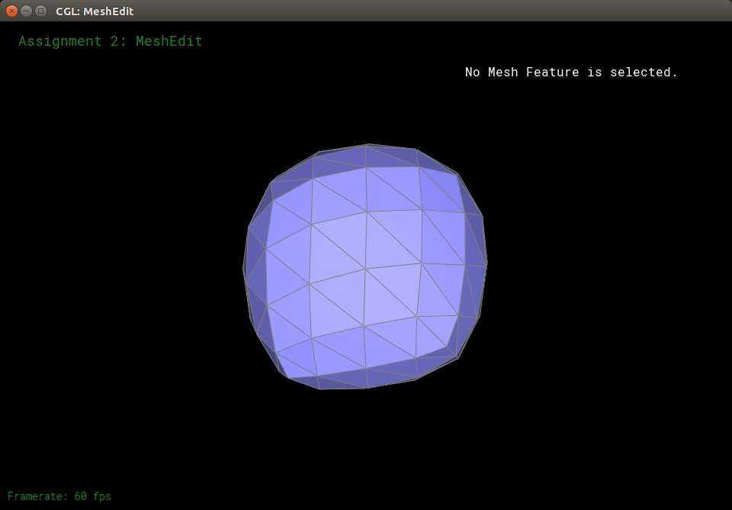Screen dimensions: 732x510
Task: Select the rightmost silhouette vertex of the mesh
Action: (x=487, y=263)
